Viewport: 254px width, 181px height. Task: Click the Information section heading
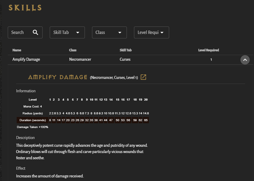26,91
